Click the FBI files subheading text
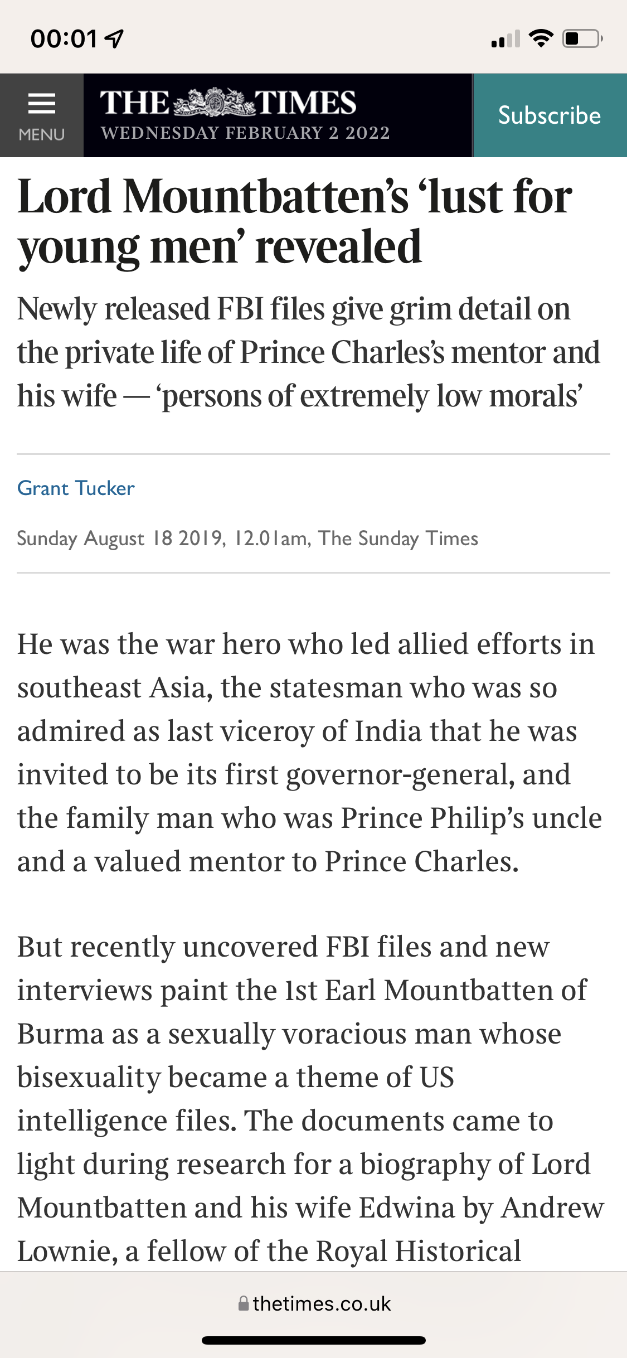This screenshot has width=627, height=1358. point(308,352)
